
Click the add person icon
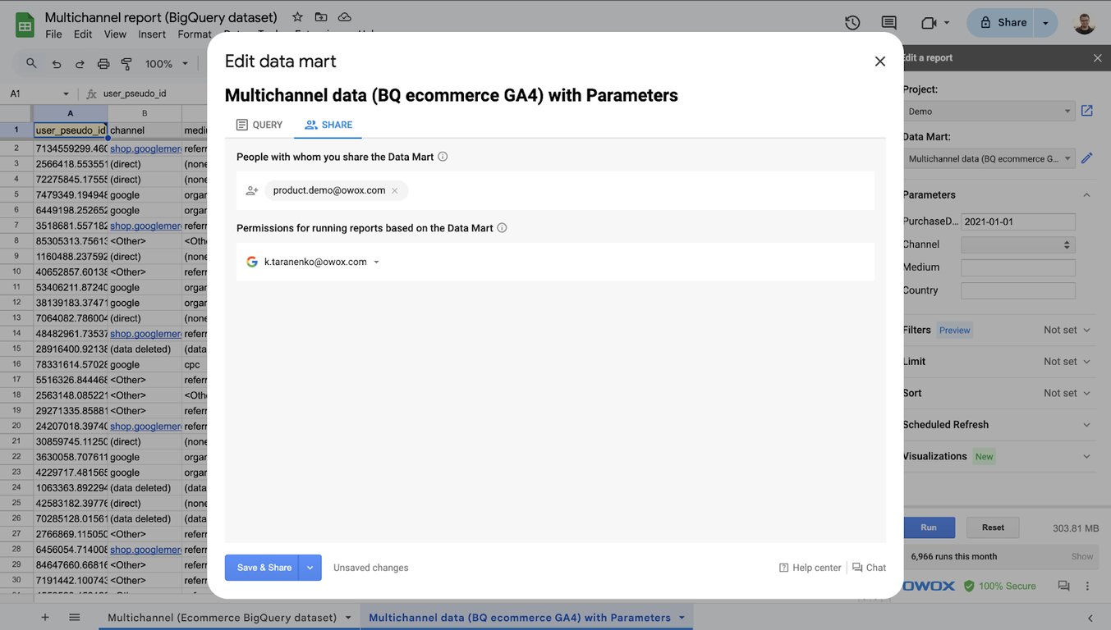(x=252, y=190)
